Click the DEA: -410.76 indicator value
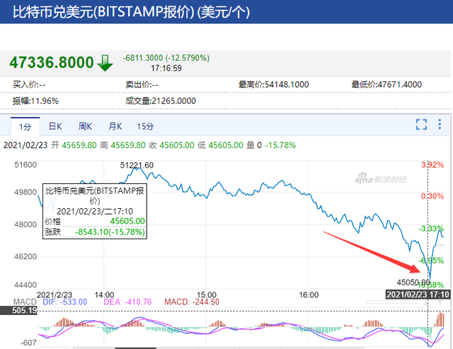The height and width of the screenshot is (349, 453). click(127, 302)
